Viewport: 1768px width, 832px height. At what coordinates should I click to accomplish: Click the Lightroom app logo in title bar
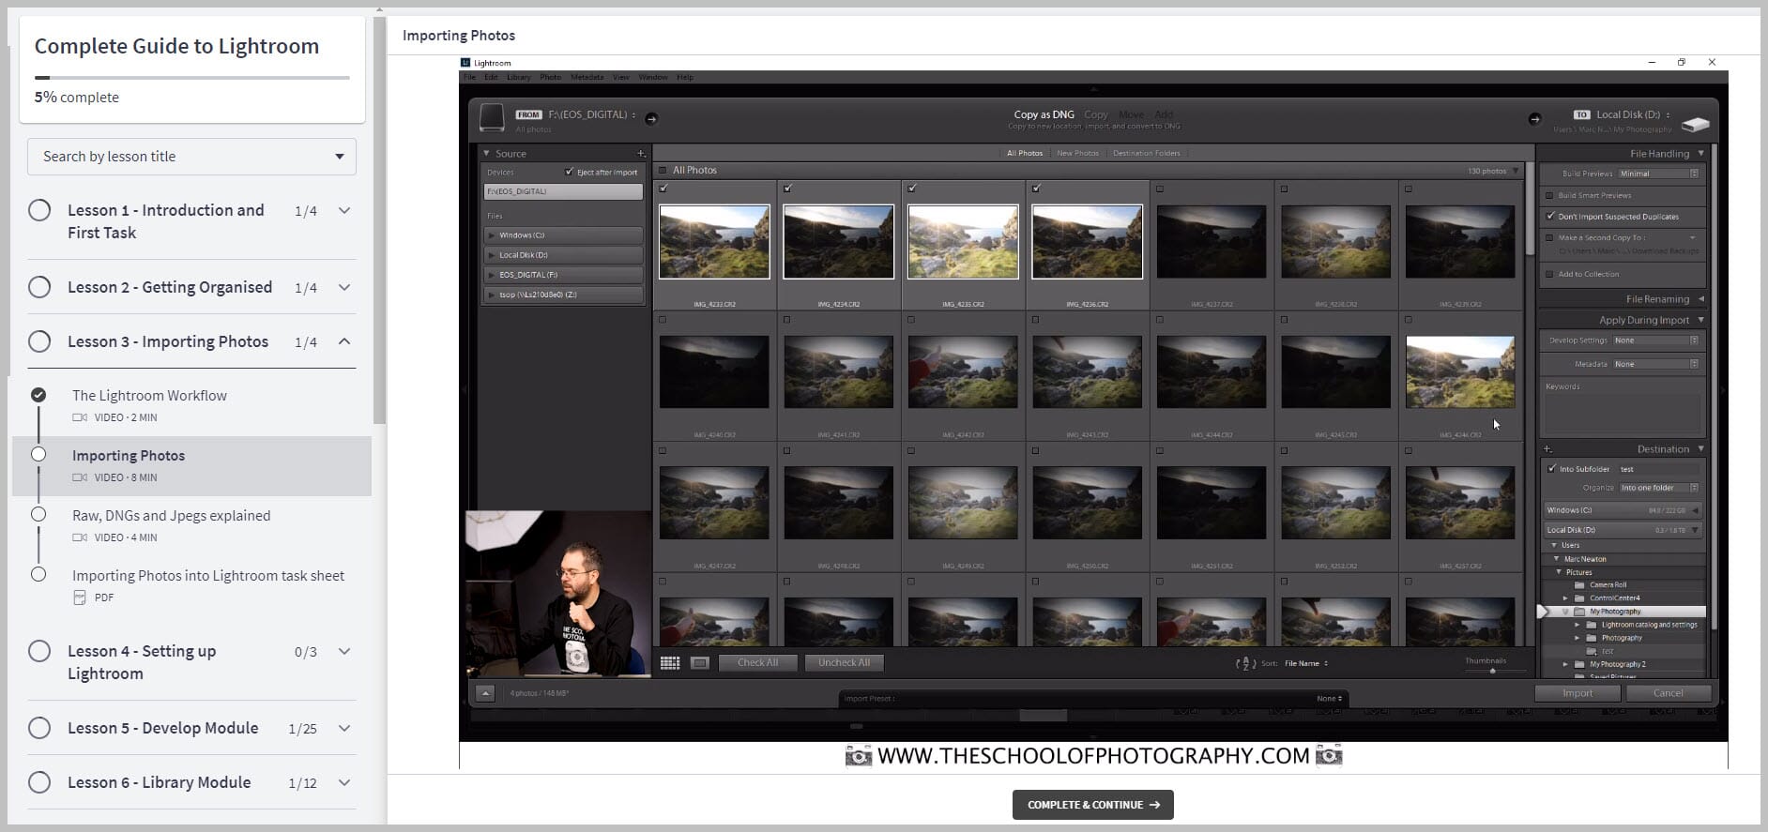click(465, 63)
